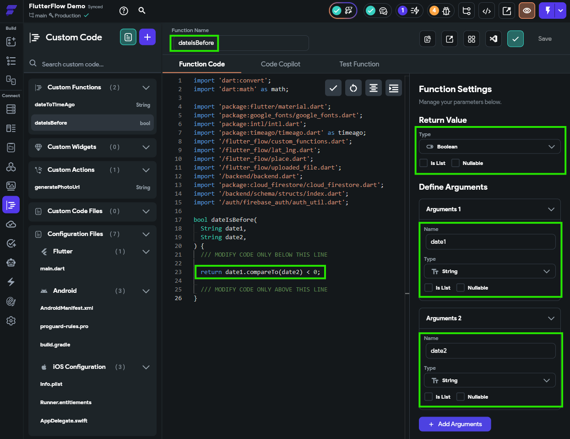570x439 pixels.
Task: Check Nullable for argument date2
Action: click(461, 397)
